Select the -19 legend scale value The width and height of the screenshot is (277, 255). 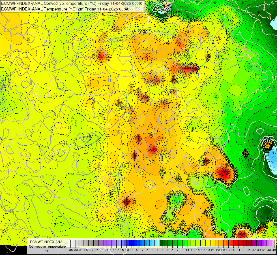pyautogui.click(x=111, y=250)
